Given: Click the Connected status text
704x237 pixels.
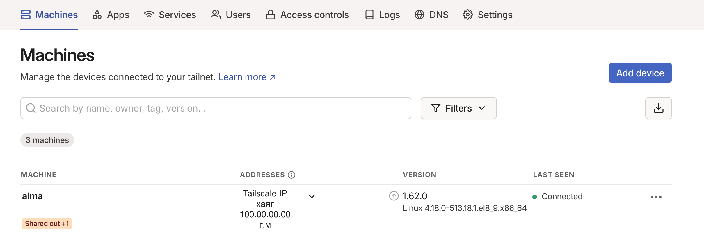Looking at the screenshot, I should [562, 196].
